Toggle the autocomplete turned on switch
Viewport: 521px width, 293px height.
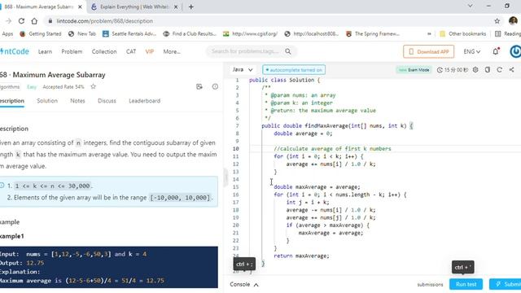point(294,70)
